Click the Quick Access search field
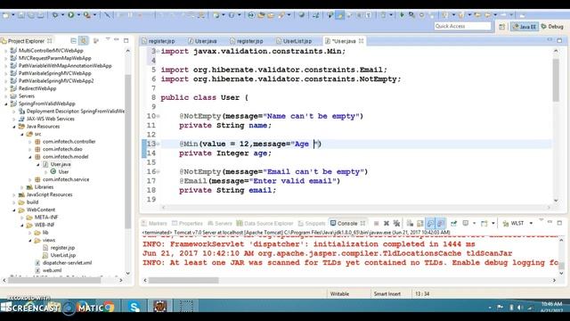 coord(462,26)
